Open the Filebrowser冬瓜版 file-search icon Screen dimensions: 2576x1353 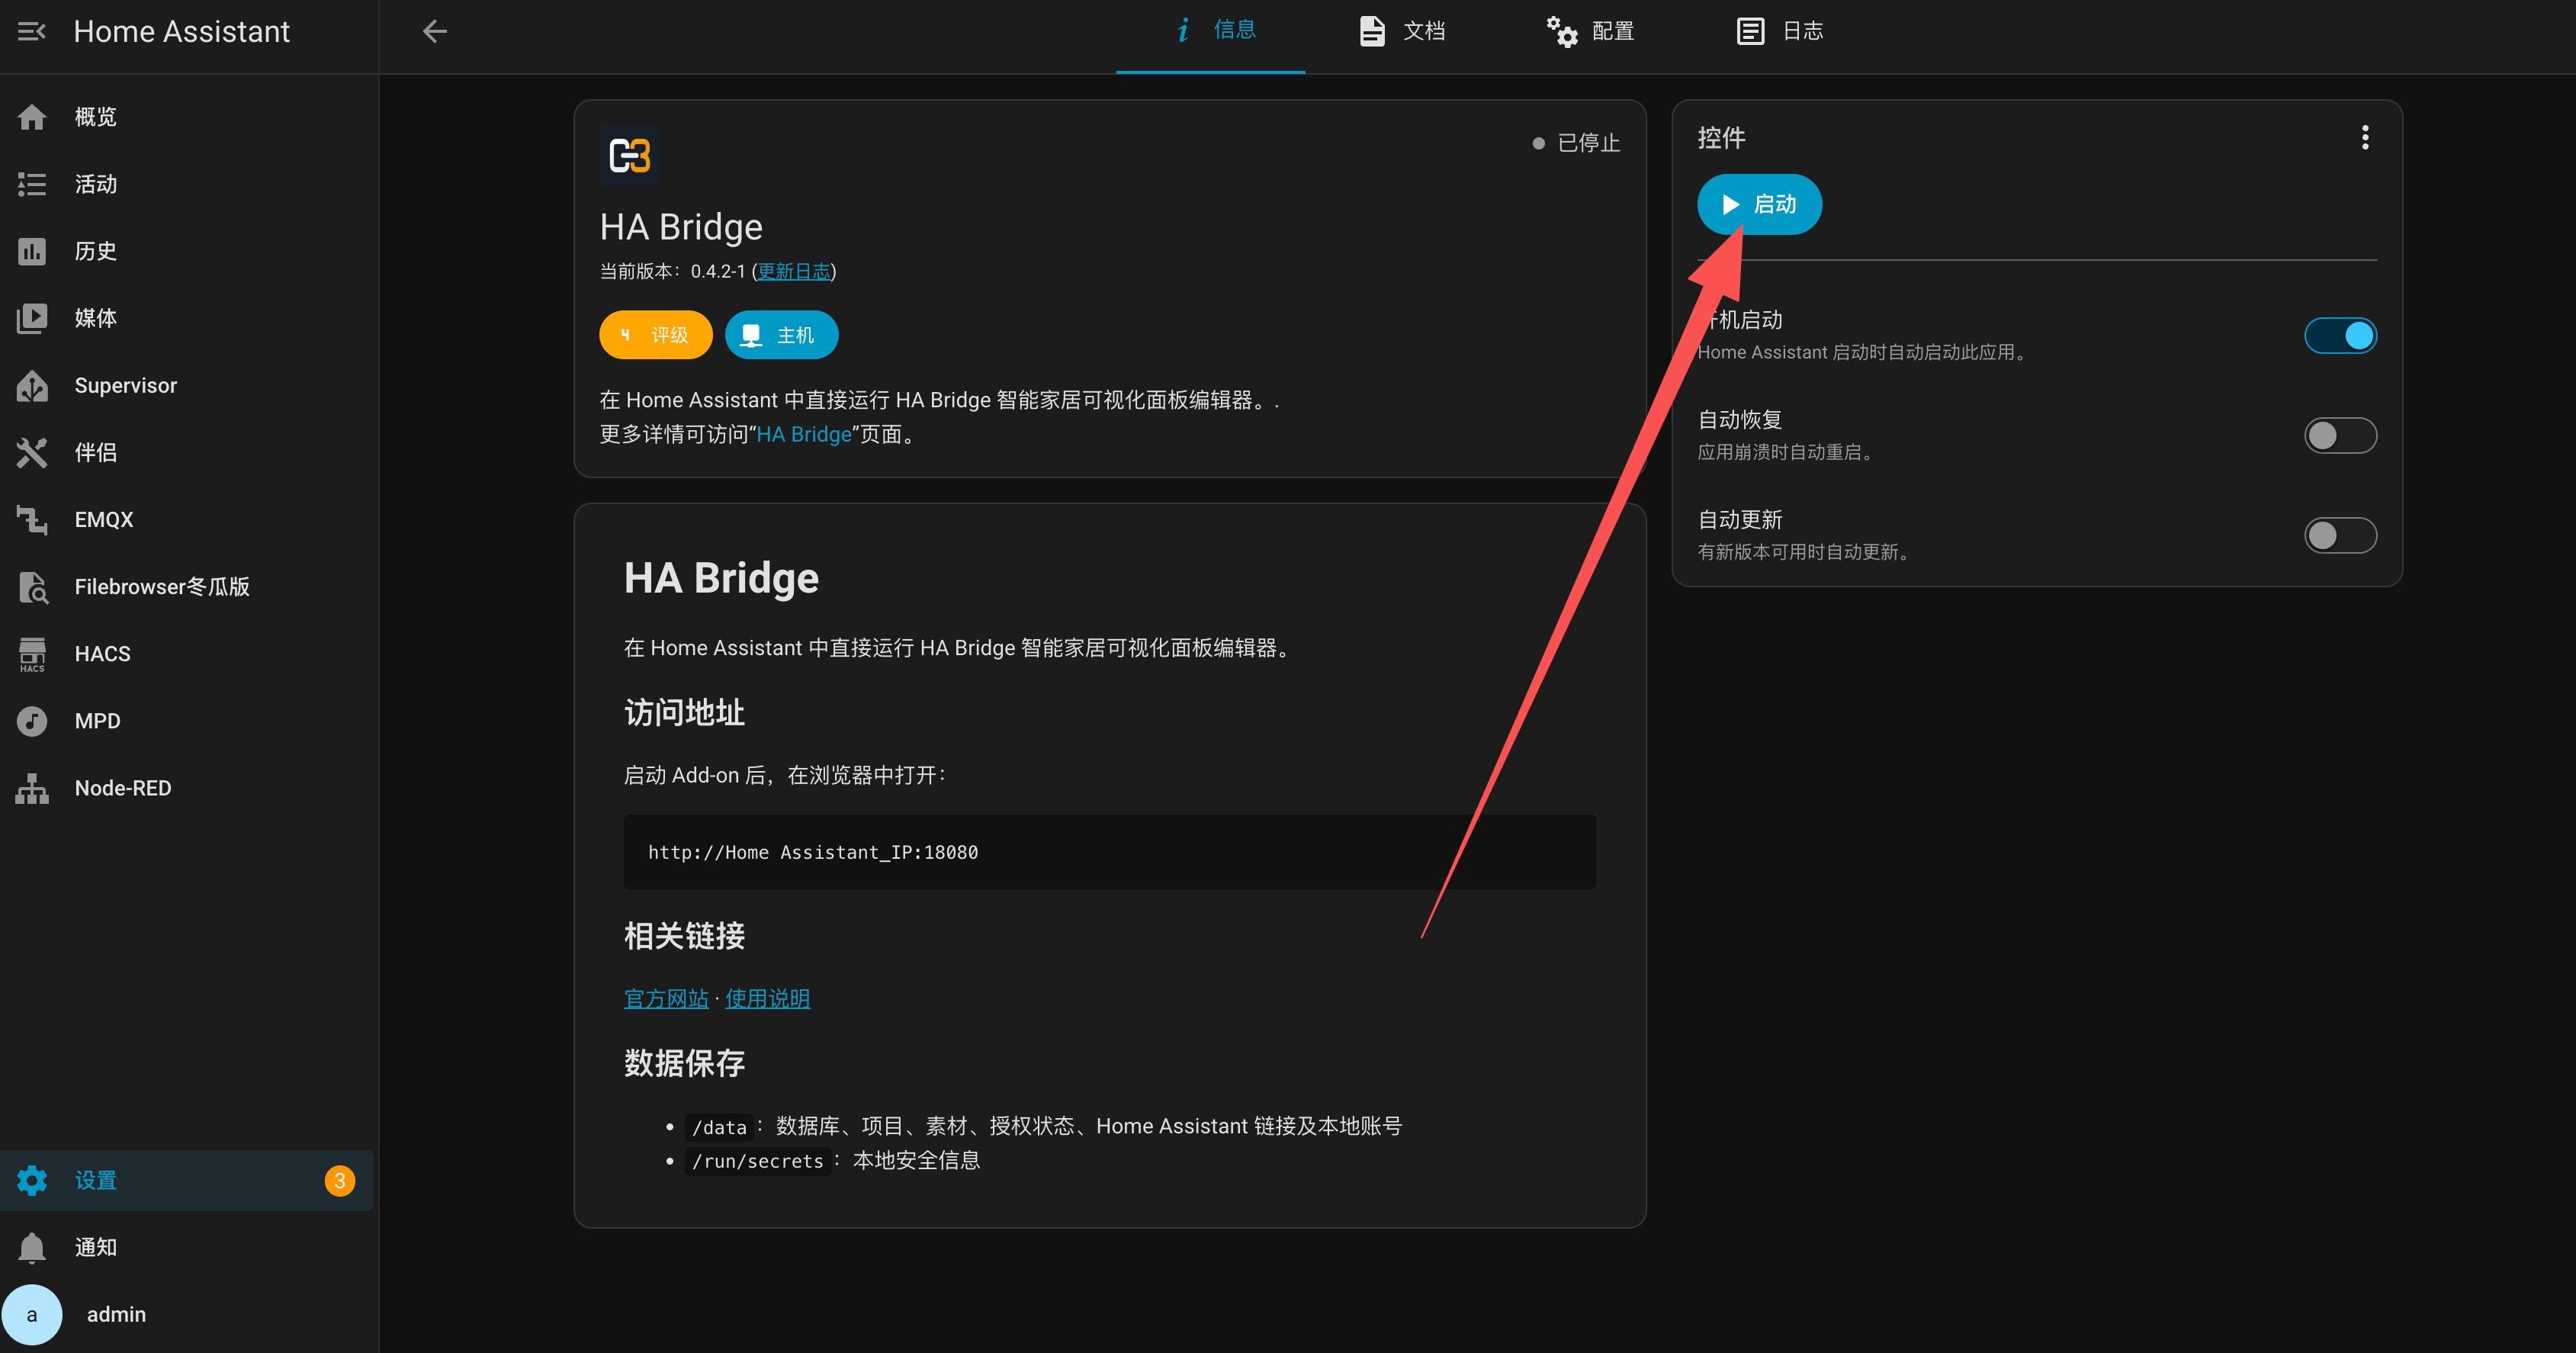(32, 587)
